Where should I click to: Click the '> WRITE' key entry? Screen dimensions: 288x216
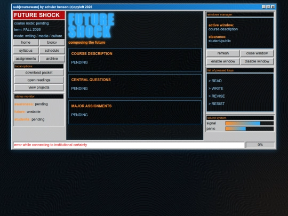[x=216, y=89]
